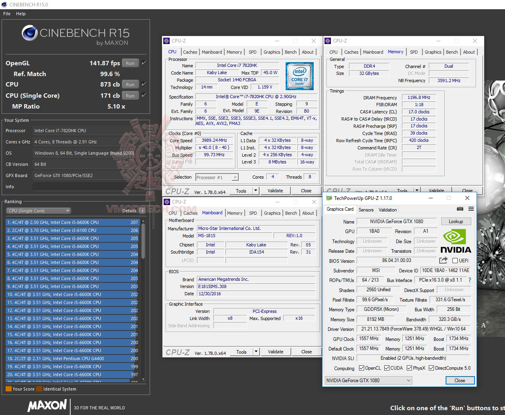Click the Close button in GPU-Z

(460, 381)
